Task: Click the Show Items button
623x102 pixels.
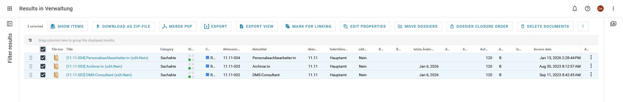Action: click(x=68, y=26)
